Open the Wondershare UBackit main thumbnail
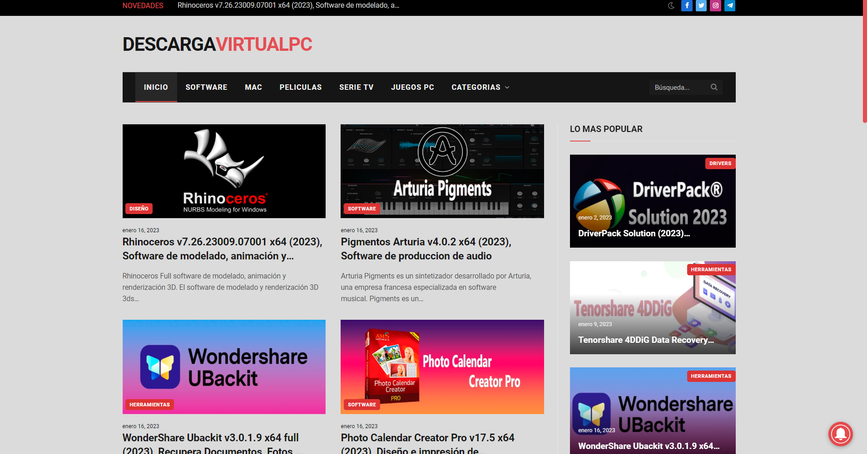 pyautogui.click(x=224, y=366)
